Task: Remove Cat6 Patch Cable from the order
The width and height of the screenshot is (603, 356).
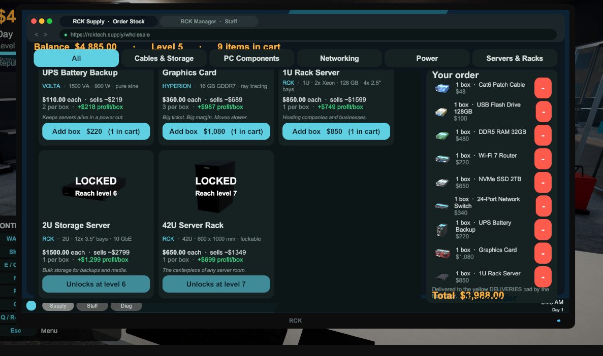Action: (543, 88)
